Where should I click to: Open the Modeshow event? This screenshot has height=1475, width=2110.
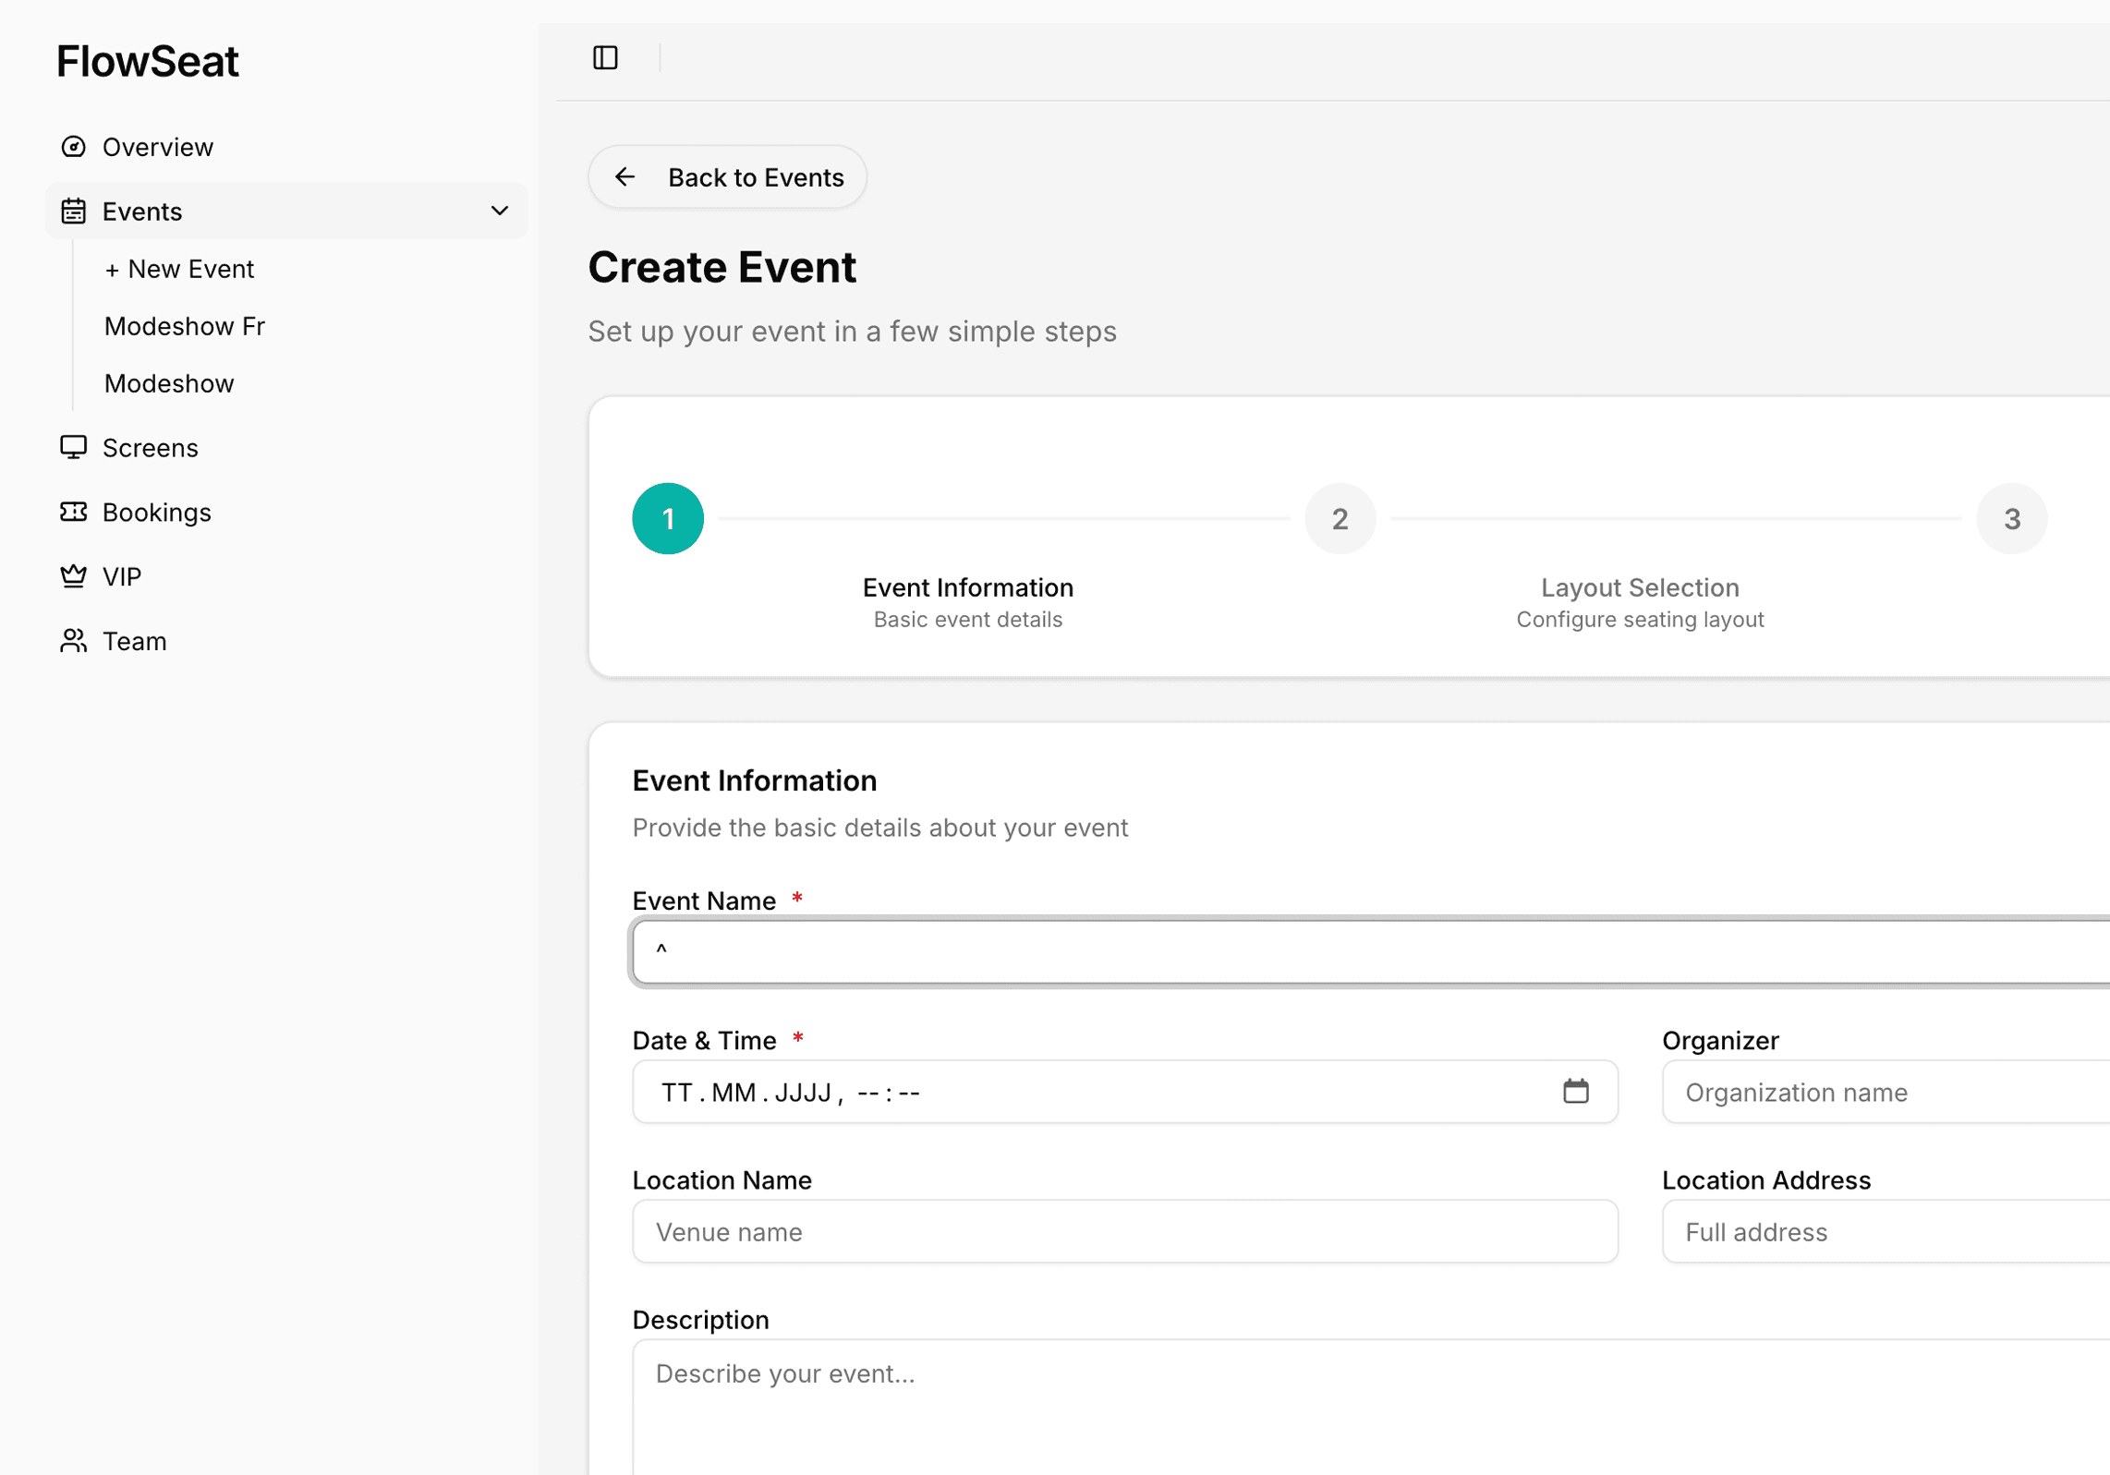(x=169, y=383)
